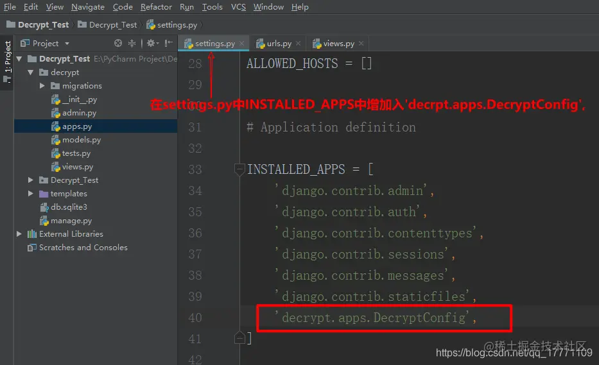
Task: Click the ALLOWED_HOSTS code line
Action: click(309, 64)
